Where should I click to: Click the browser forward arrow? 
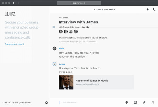[18, 3]
